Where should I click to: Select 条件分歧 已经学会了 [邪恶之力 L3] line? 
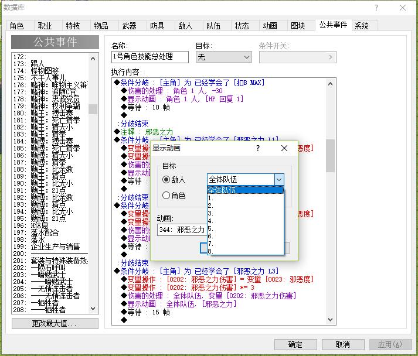(196, 271)
